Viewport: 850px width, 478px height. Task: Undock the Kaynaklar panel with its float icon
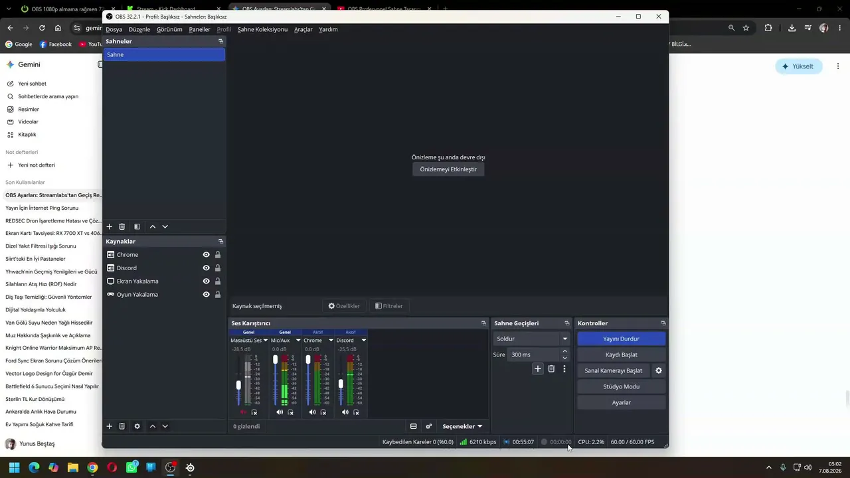coord(220,241)
